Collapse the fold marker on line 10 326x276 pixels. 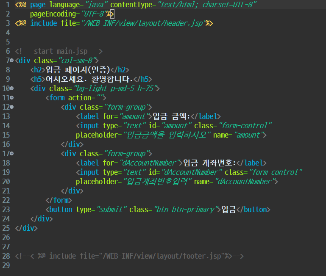click(12, 88)
